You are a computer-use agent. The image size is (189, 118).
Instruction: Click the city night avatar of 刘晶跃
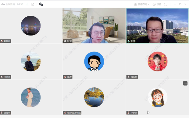click(x=31, y=26)
